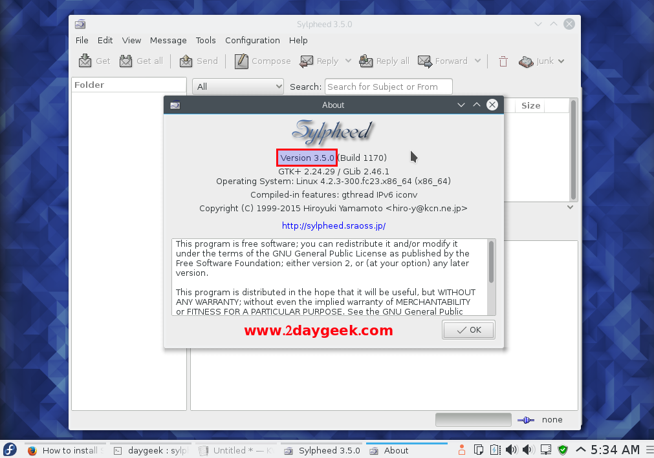
Task: Click the status bar progress bar
Action: 473,420
